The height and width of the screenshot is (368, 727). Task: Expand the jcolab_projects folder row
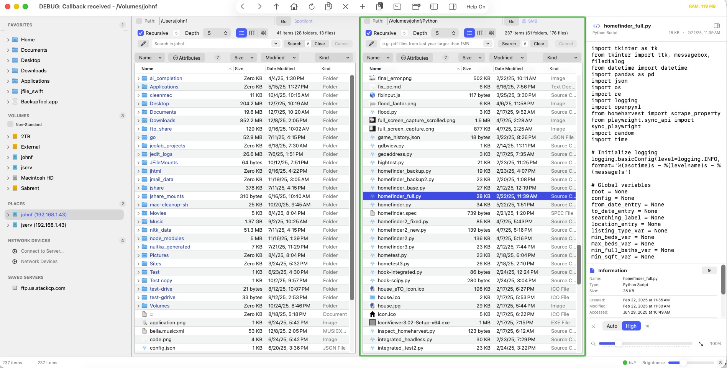point(138,146)
